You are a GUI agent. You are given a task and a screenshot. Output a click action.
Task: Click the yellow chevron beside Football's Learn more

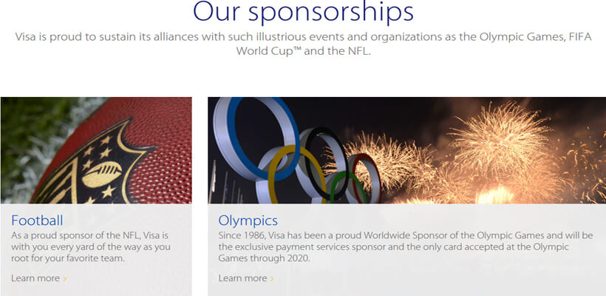point(65,278)
